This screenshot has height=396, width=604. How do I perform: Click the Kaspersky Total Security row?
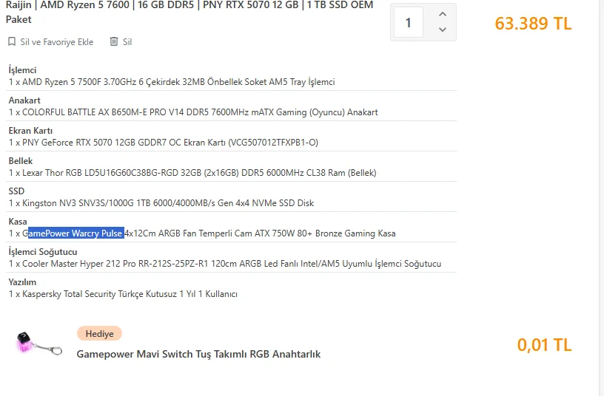click(x=123, y=294)
